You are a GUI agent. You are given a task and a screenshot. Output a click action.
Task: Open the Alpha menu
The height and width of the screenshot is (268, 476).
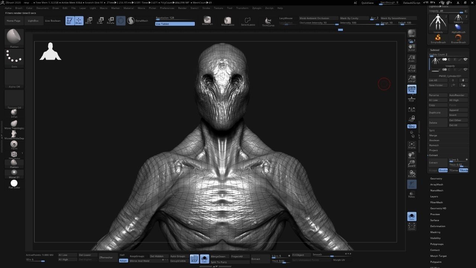pyautogui.click(x=8, y=8)
